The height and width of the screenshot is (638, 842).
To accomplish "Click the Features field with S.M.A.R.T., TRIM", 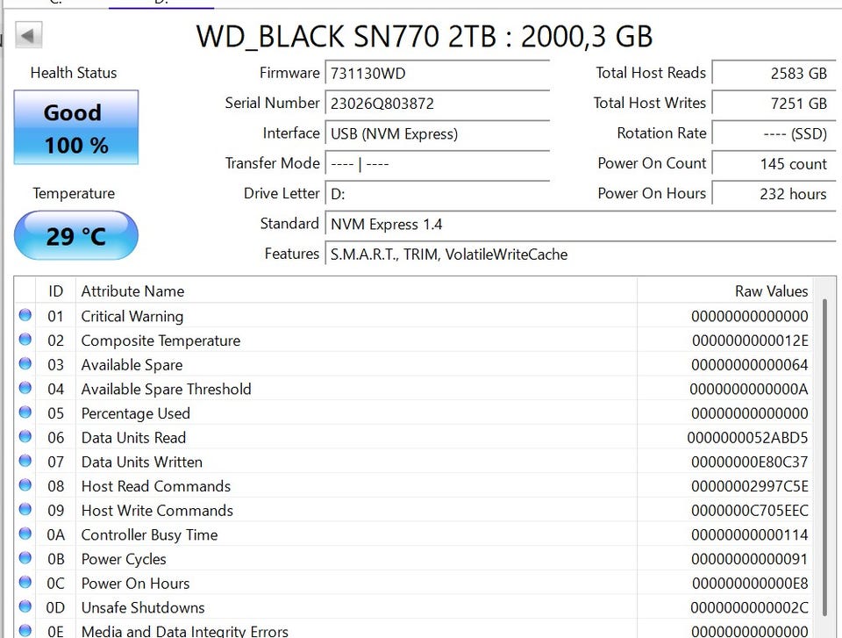I will [581, 254].
